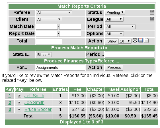Image resolution: width=160 pixels, height=128 pixels.
Task: Expand the Period All dropdown
Action: [x=120, y=27]
